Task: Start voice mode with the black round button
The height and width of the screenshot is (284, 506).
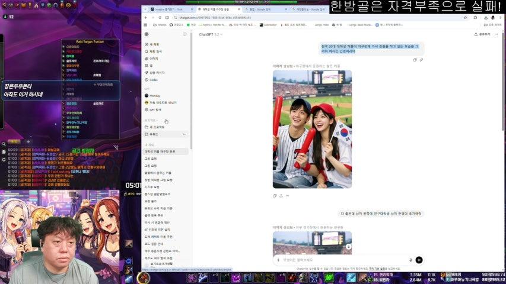Action: [x=419, y=260]
